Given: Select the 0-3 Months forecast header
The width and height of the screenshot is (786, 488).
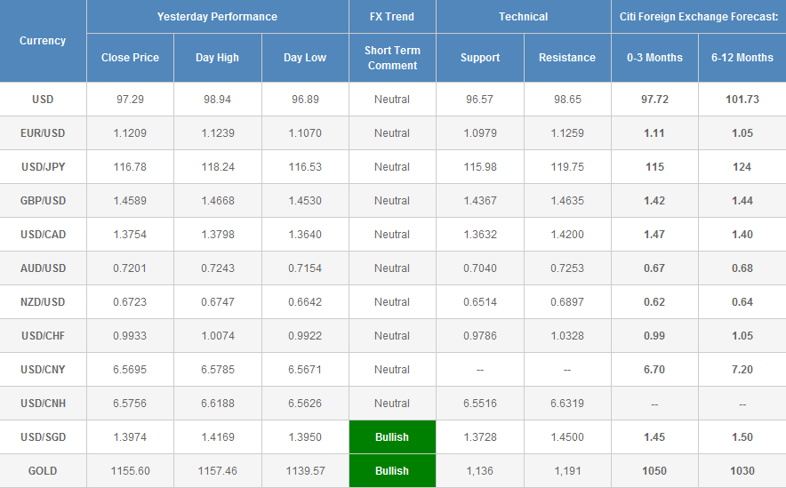Looking at the screenshot, I should coord(654,58).
